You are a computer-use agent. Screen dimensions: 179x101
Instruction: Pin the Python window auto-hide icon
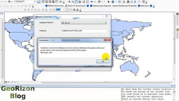click(172, 86)
